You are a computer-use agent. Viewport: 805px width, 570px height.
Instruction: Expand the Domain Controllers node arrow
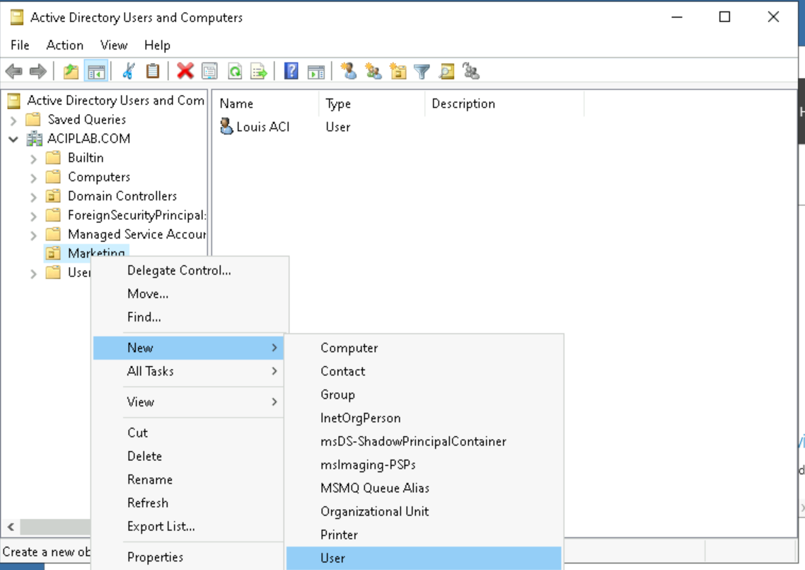33,196
